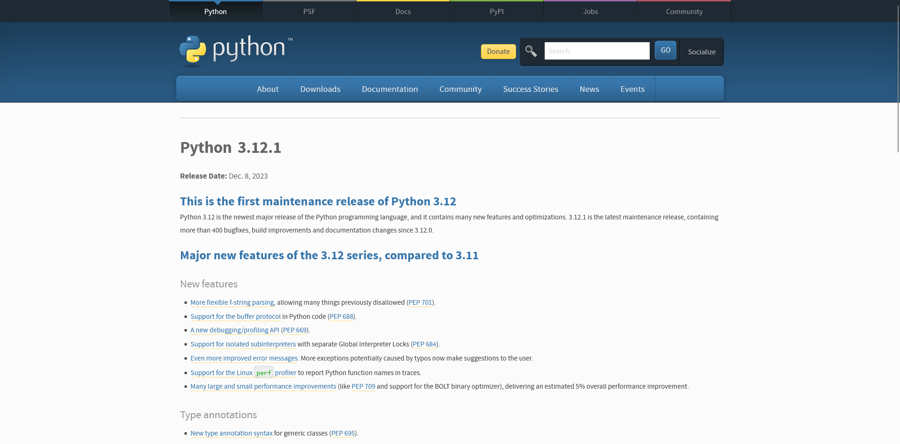Open Community in the main navigation bar
The width and height of the screenshot is (900, 444).
461,89
